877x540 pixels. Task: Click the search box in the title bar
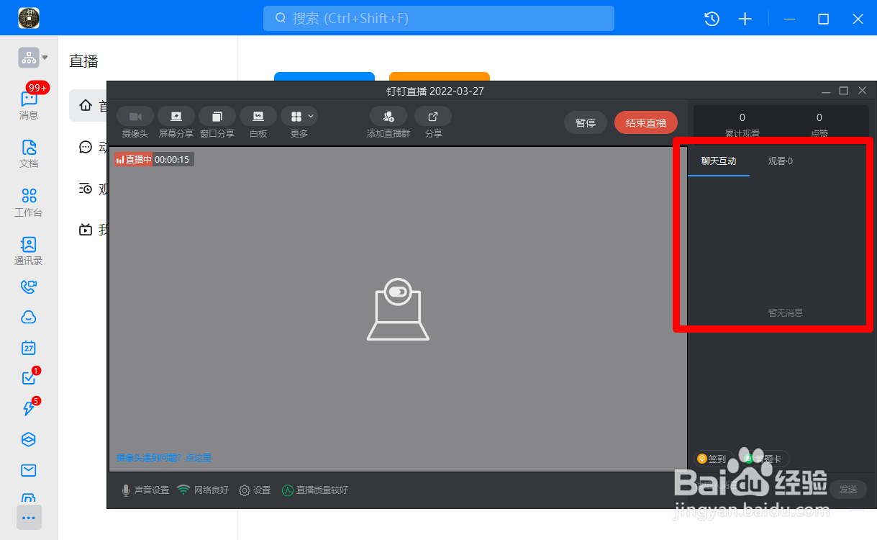(x=439, y=18)
